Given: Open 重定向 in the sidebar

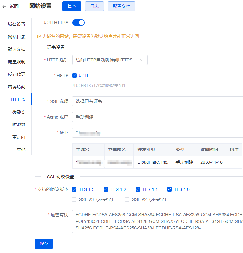Looking at the screenshot, I should pyautogui.click(x=19, y=137).
